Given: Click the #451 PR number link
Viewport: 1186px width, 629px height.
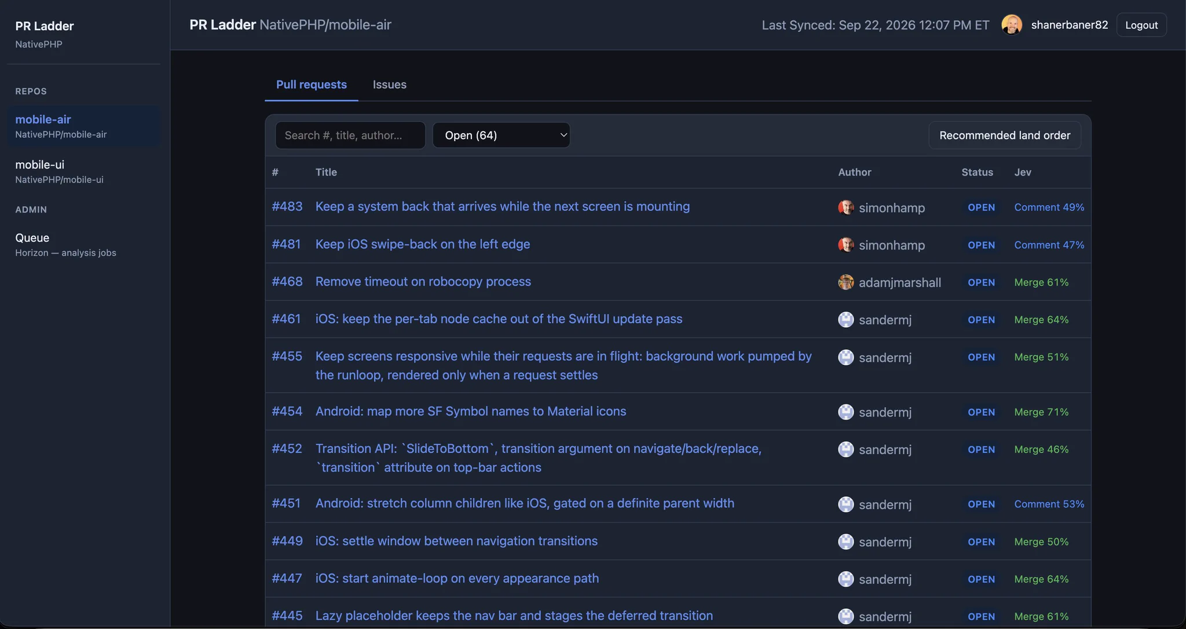Looking at the screenshot, I should click(287, 503).
